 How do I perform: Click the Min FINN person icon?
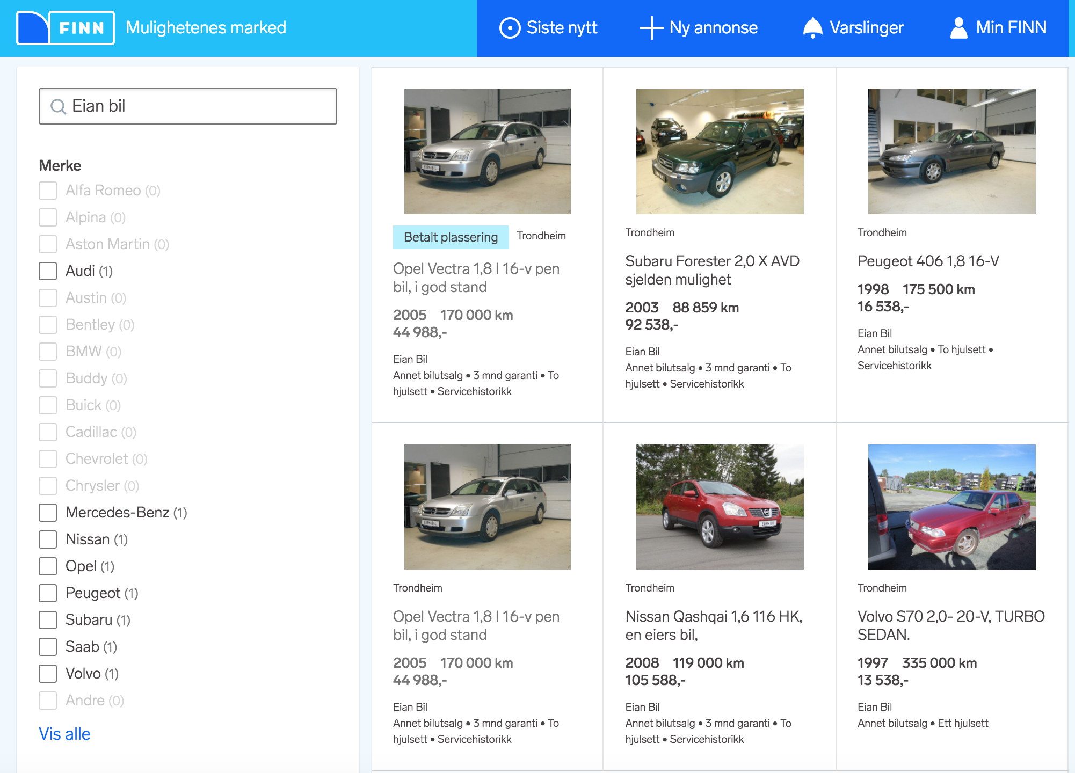point(958,28)
